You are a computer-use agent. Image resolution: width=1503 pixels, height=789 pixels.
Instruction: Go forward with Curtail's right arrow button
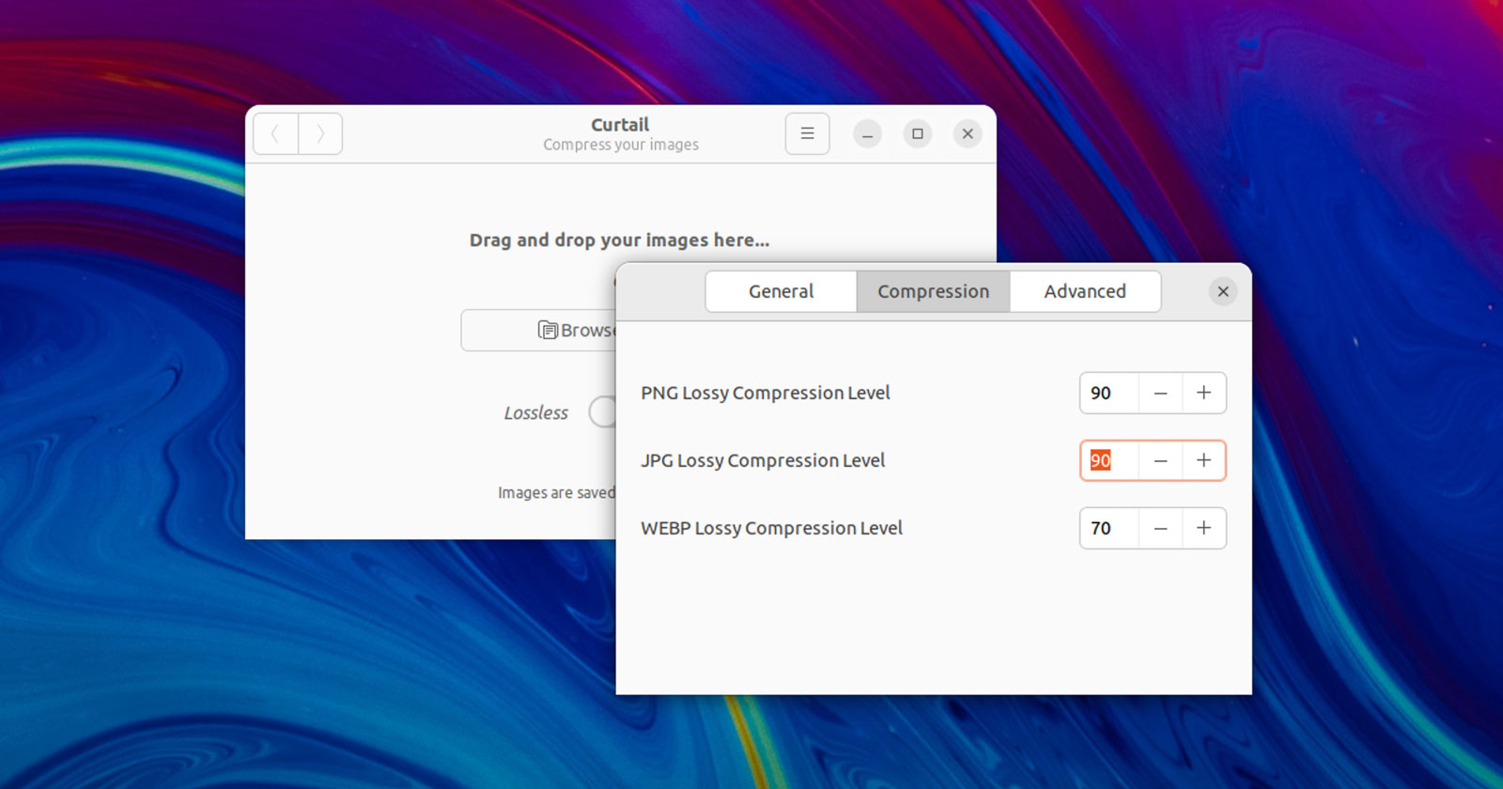click(x=320, y=134)
